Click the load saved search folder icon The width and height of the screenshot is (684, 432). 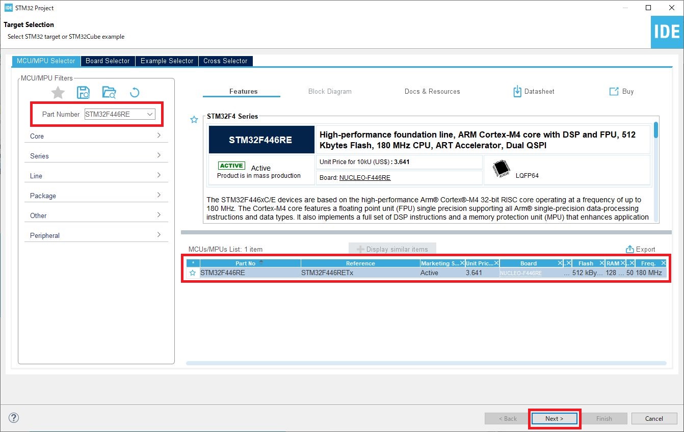pos(109,92)
